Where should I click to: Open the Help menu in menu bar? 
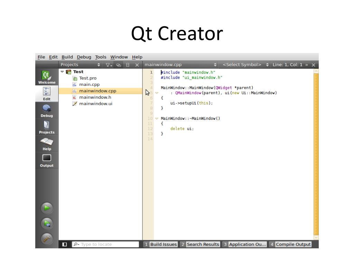(137, 57)
